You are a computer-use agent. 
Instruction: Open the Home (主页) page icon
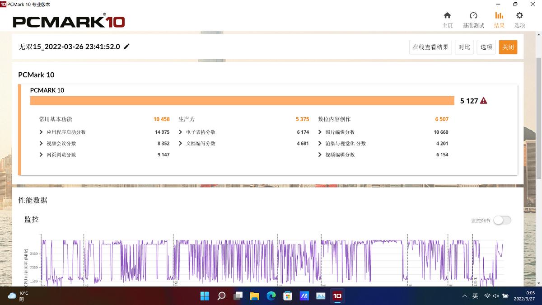point(447,15)
